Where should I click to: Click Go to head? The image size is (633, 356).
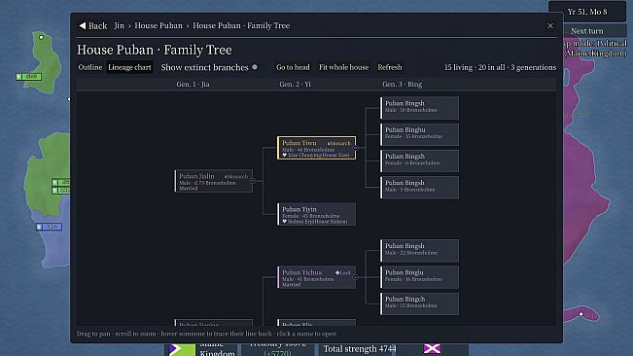coord(293,67)
